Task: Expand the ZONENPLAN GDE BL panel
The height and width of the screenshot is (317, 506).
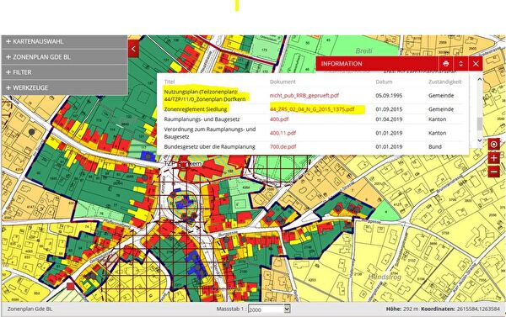Action: (65, 57)
